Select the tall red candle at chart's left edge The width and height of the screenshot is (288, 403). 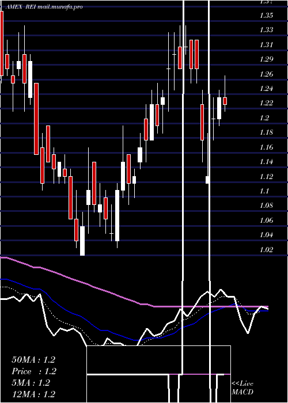point(2,43)
